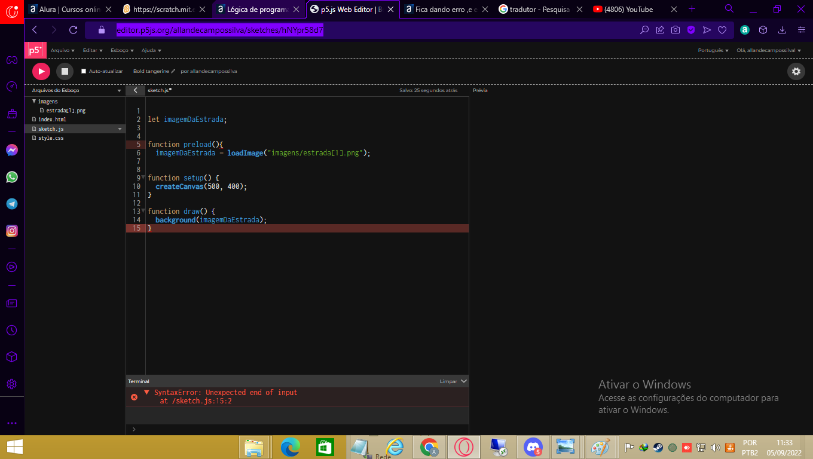
Task: Click the terminal input prompt
Action: [297, 429]
